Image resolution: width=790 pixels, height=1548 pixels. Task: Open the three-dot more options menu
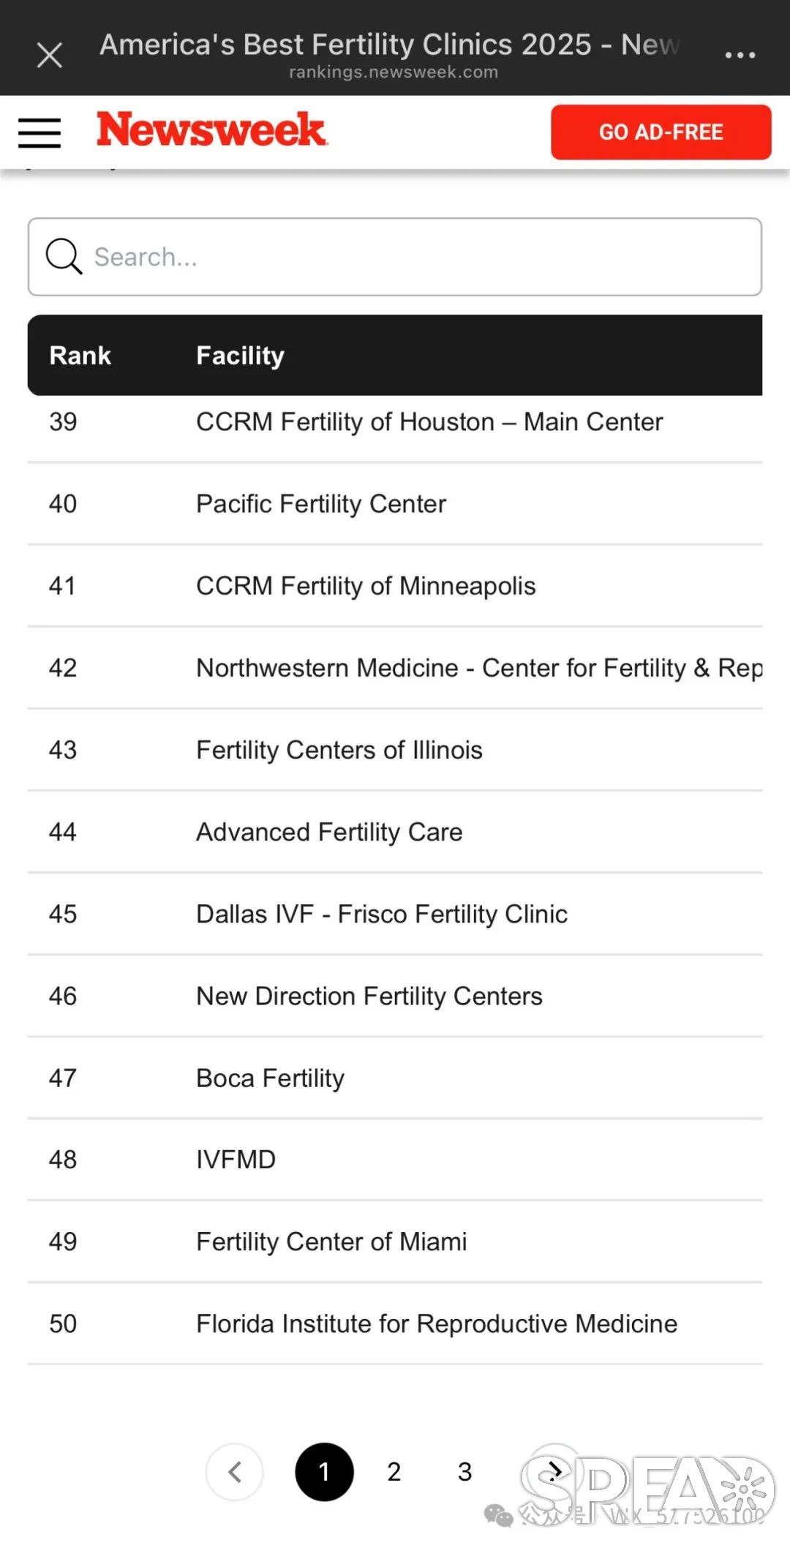(740, 55)
